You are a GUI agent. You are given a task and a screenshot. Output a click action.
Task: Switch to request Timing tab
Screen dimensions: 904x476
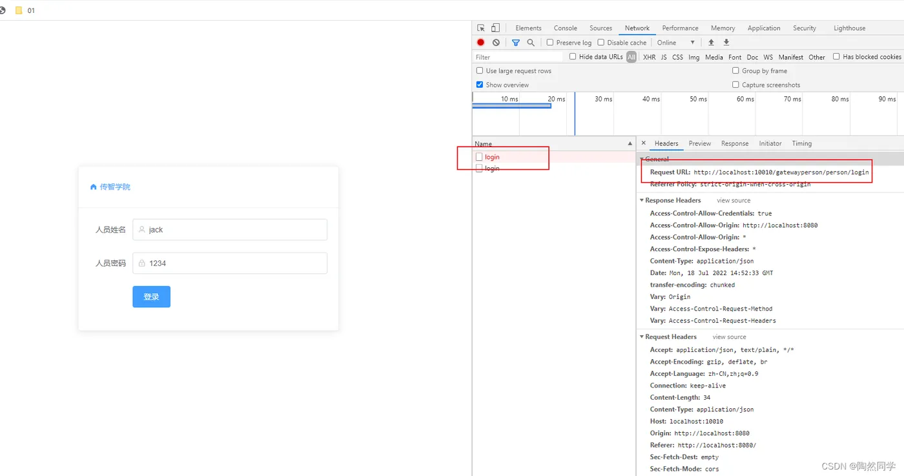click(x=802, y=143)
